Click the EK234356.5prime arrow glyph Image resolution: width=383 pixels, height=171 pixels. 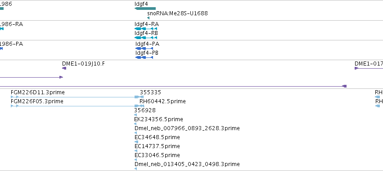click(135, 124)
